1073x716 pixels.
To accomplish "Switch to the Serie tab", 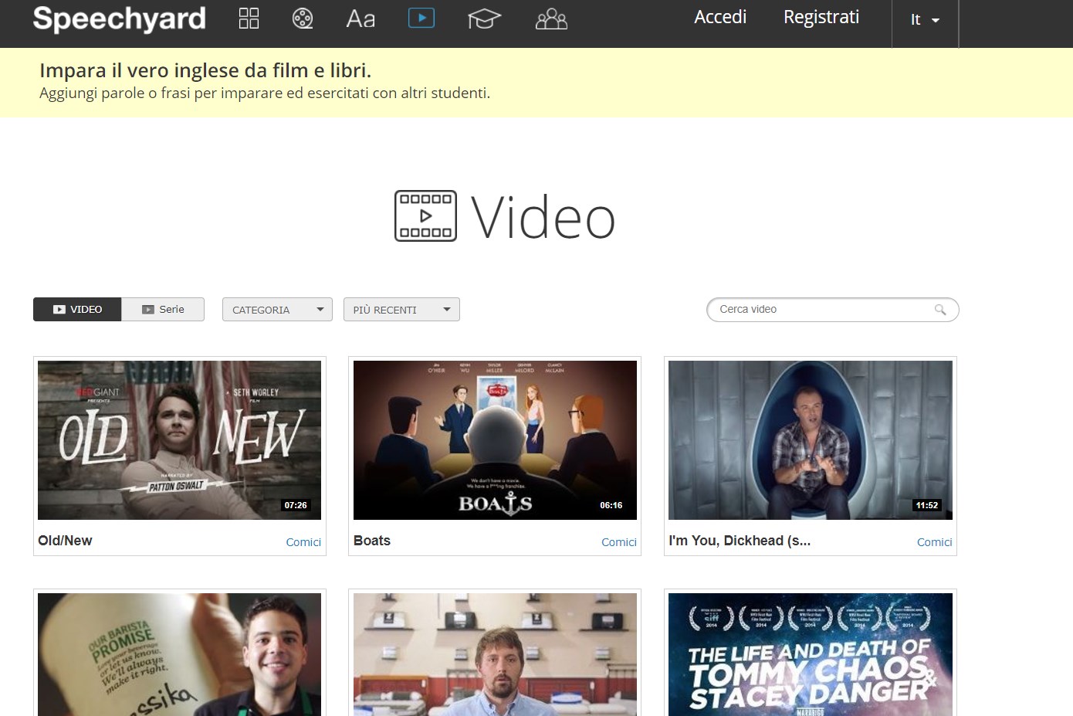I will pos(163,309).
